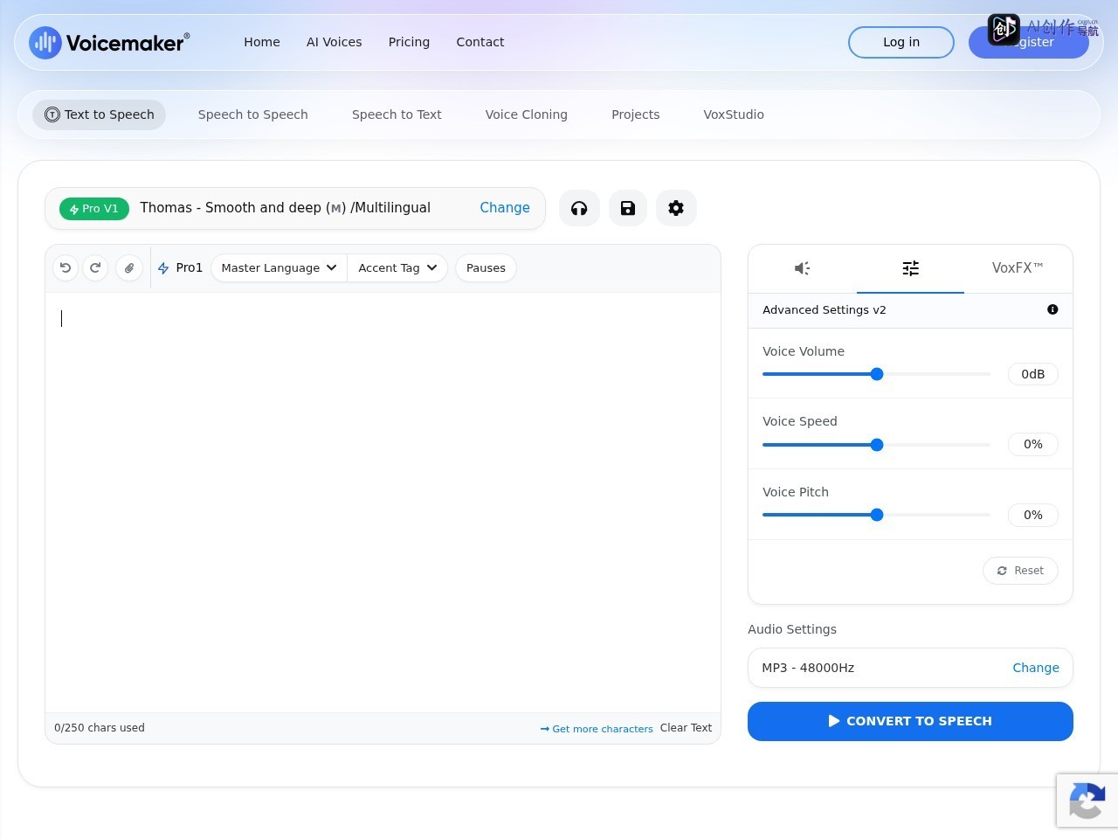This screenshot has width=1118, height=839.
Task: Click the Get more characters link
Action: (597, 728)
